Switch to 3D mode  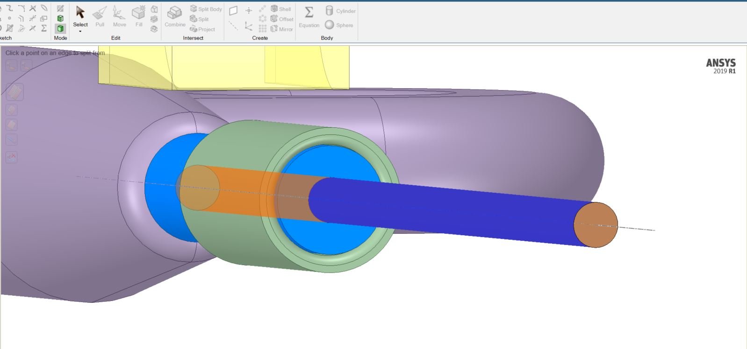pos(60,29)
